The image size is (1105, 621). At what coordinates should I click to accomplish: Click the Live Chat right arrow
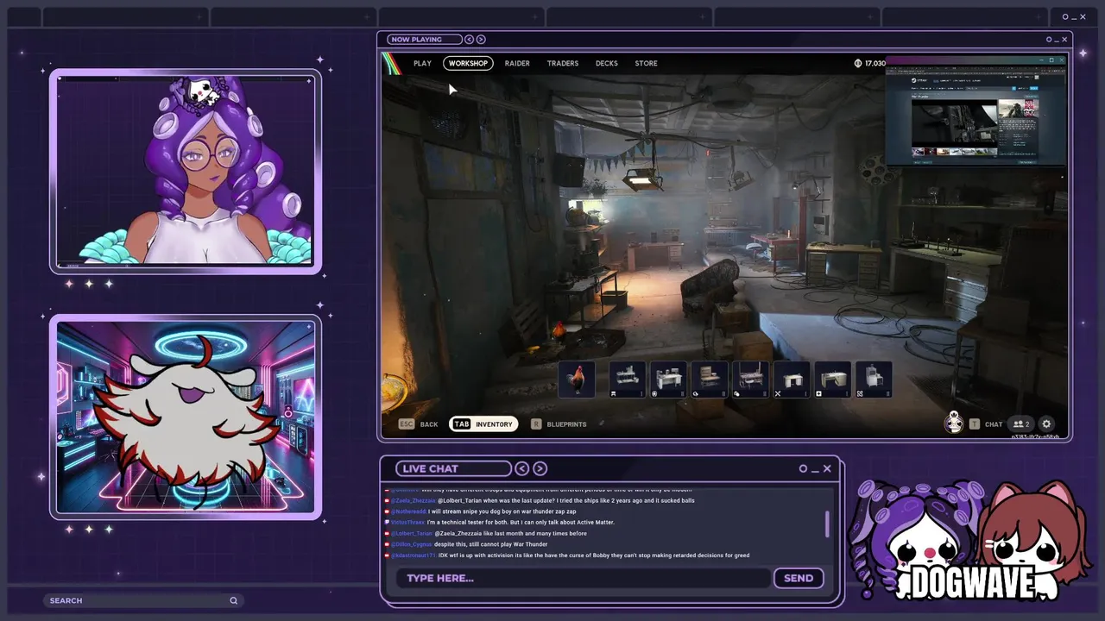tap(540, 468)
